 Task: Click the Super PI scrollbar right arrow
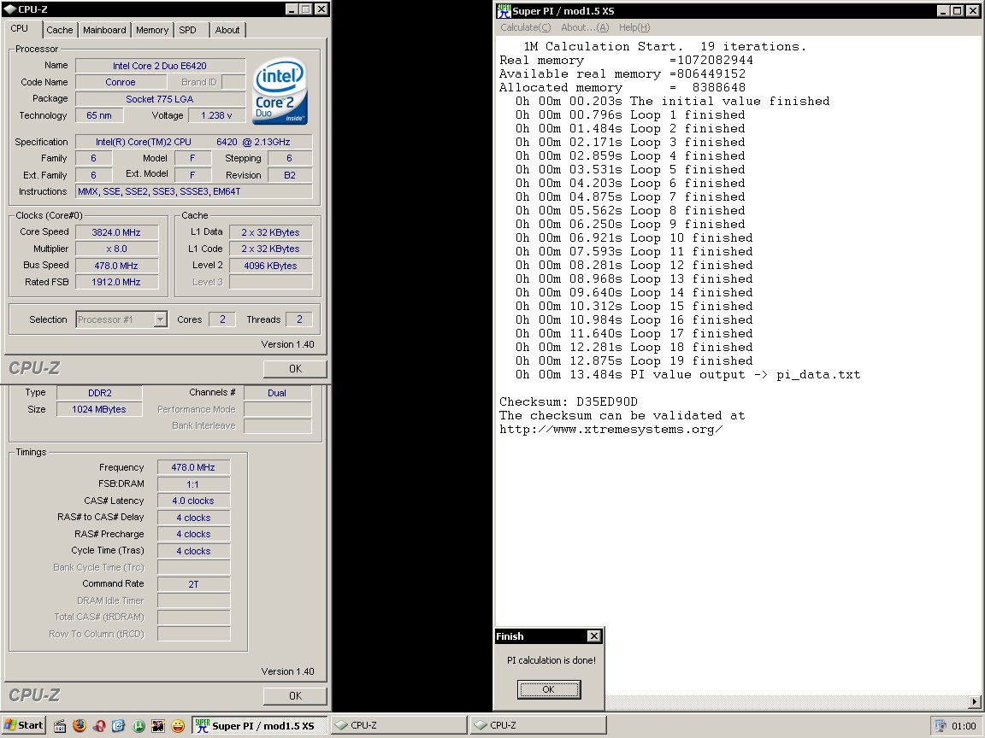pyautogui.click(x=975, y=701)
